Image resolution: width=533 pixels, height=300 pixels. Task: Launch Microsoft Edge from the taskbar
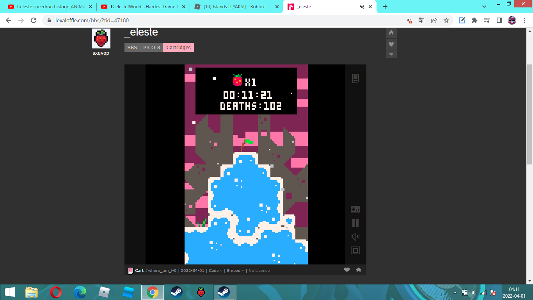tap(80, 292)
